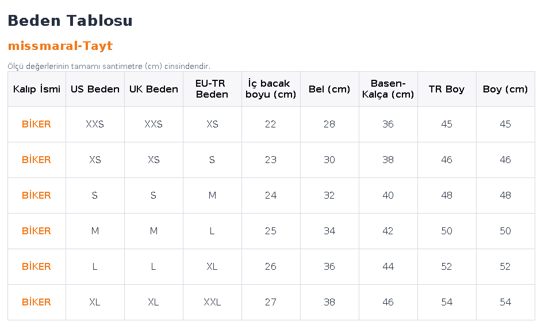The height and width of the screenshot is (333, 541).
Task: Click BİKER link in the US XL row
Action: click(x=36, y=302)
